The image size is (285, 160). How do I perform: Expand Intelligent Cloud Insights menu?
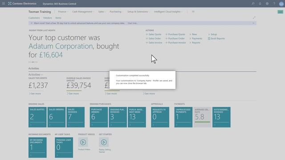(168, 12)
